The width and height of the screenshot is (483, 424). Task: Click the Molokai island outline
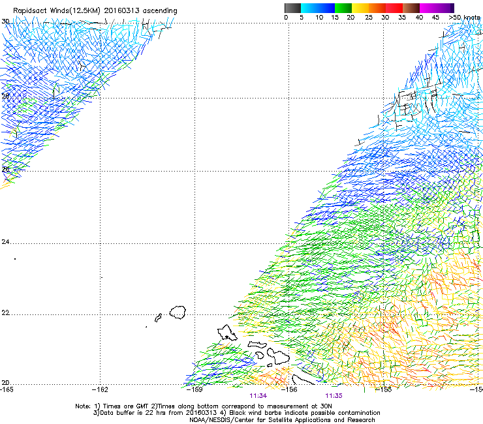[x=257, y=344]
